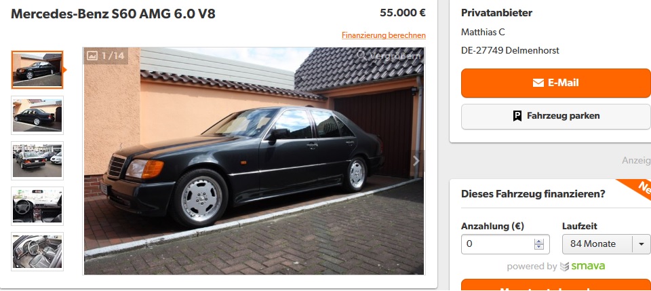Select the rear-view parking lot thumbnail

coord(37,161)
